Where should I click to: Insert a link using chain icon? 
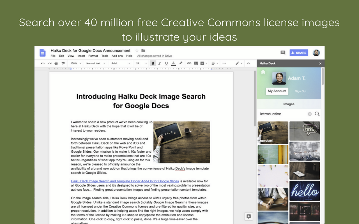(x=189, y=63)
